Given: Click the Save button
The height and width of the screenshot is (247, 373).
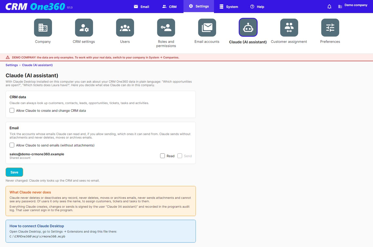Looking at the screenshot, I should tap(14, 172).
